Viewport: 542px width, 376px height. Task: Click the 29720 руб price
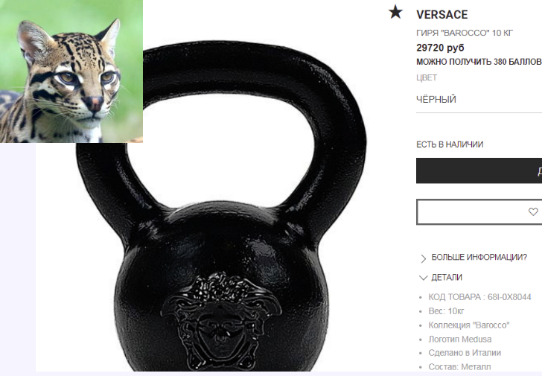(x=440, y=48)
